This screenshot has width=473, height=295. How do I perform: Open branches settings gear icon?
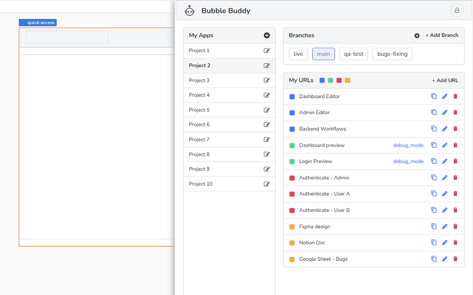pos(417,36)
